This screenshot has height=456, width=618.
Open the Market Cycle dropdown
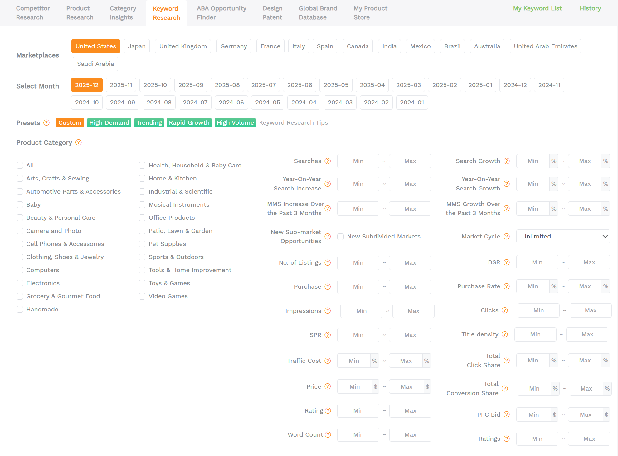click(562, 236)
